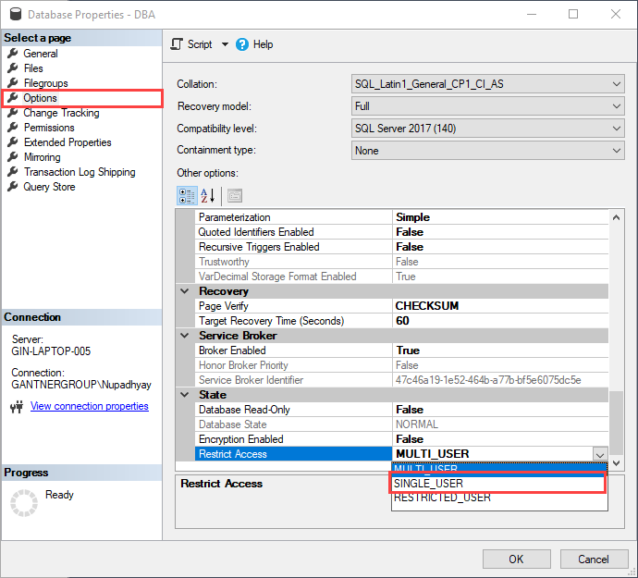Click the connection properties plug icon

coord(17,407)
